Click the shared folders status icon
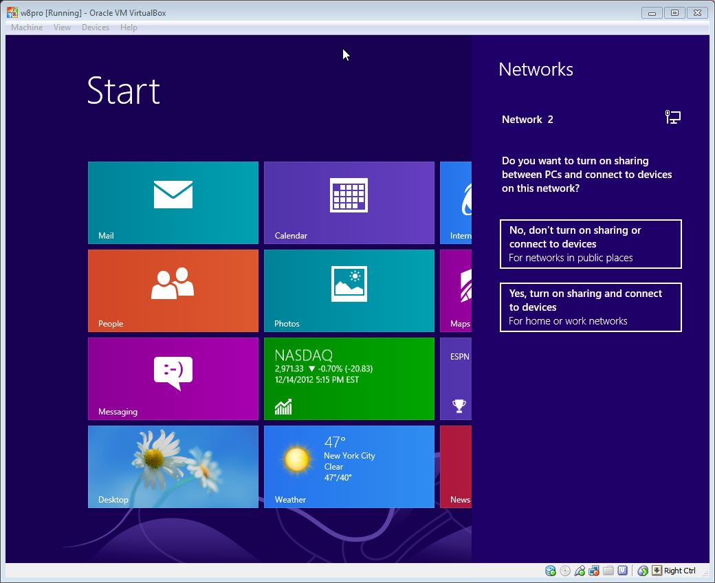Image resolution: width=715 pixels, height=583 pixels. tap(608, 571)
